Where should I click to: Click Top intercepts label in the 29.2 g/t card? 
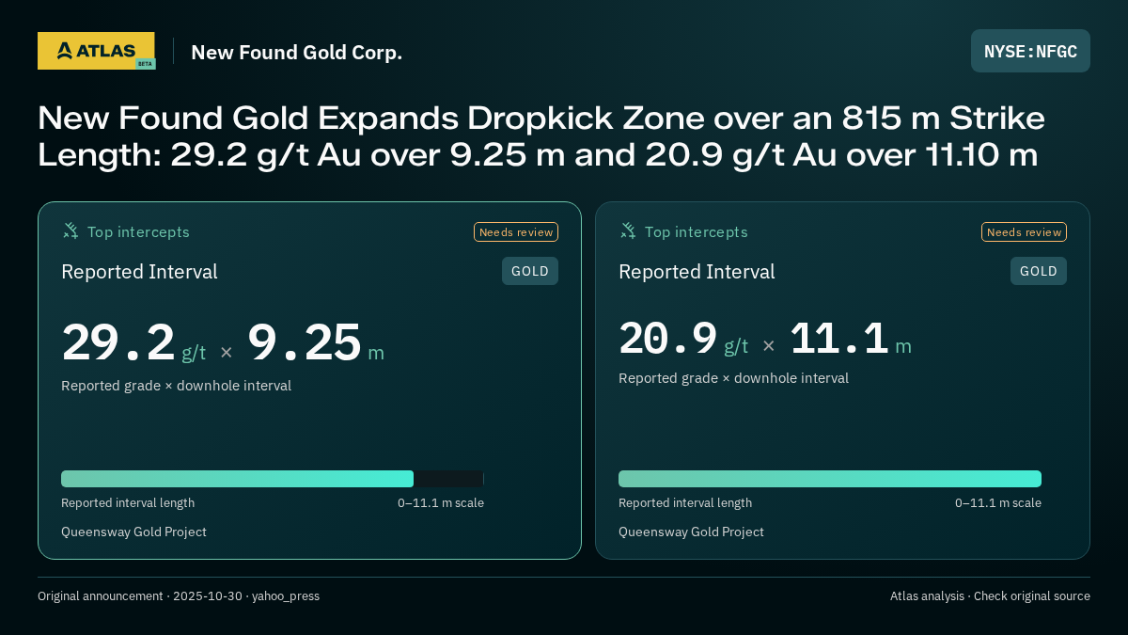pyautogui.click(x=138, y=231)
